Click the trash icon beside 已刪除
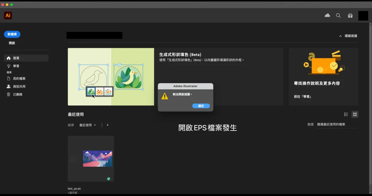 pos(9,95)
